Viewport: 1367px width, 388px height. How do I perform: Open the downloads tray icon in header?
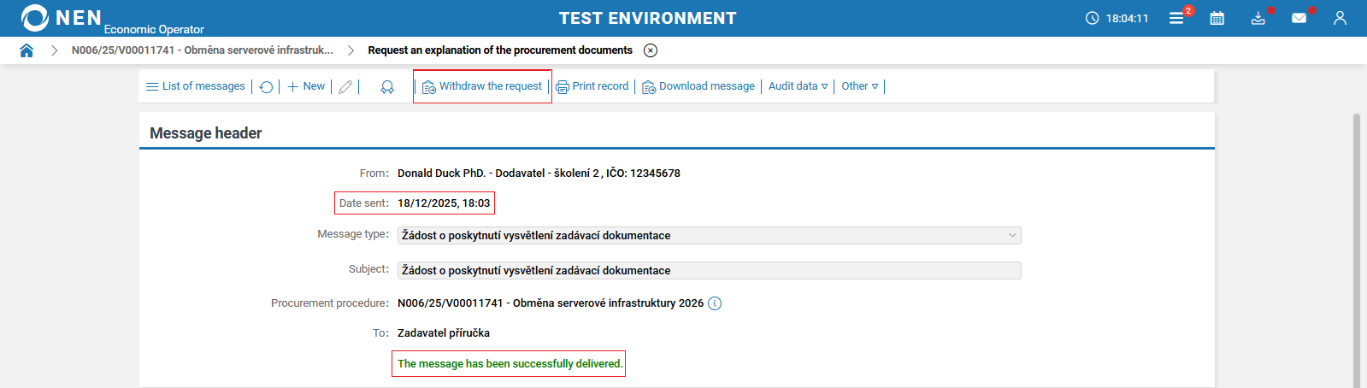1258,18
